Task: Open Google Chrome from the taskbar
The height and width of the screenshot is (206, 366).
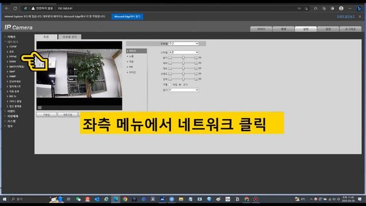Action: pyautogui.click(x=125, y=199)
